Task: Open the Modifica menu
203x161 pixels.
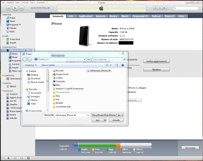Action: (x=10, y=2)
